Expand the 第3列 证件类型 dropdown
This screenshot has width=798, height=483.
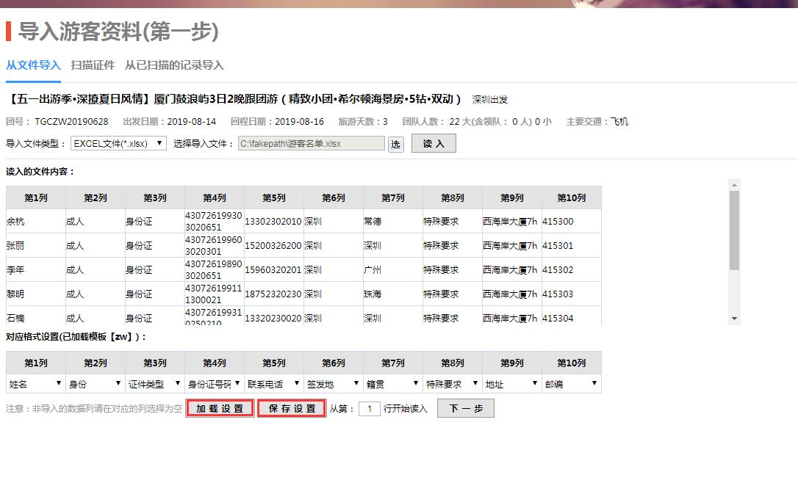click(154, 384)
